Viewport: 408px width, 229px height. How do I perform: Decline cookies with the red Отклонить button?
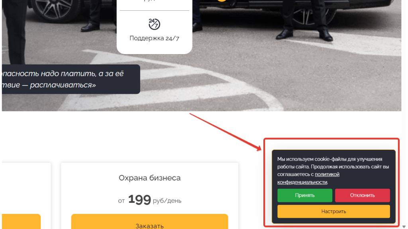(362, 195)
